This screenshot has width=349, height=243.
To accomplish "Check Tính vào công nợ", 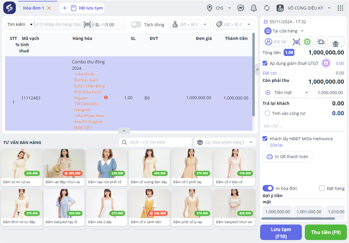I will pyautogui.click(x=267, y=113).
